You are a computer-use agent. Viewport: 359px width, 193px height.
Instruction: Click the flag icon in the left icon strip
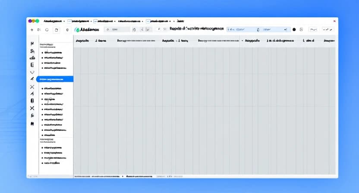click(32, 44)
